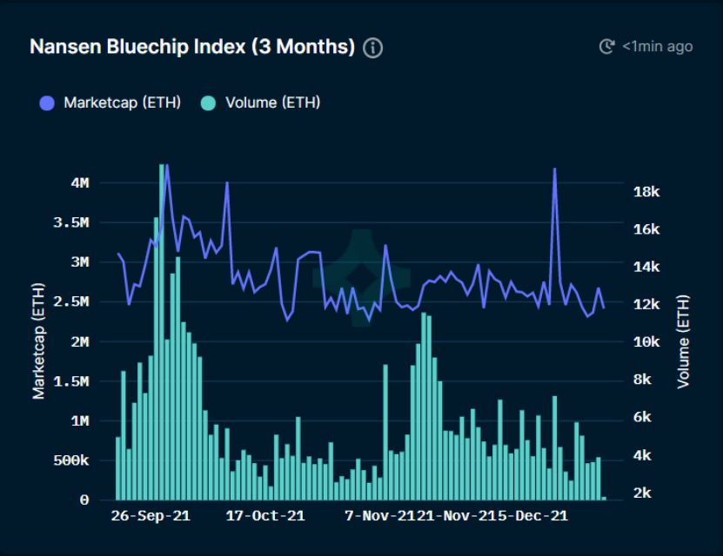Viewport: 723px width, 556px height.
Task: Toggle the Marketcap (ETH) legend series
Action: pos(110,103)
